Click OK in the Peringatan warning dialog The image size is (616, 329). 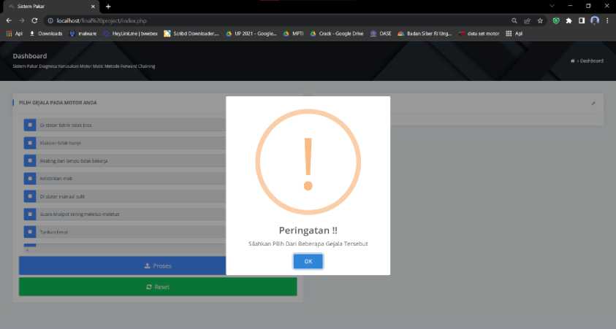(x=308, y=261)
